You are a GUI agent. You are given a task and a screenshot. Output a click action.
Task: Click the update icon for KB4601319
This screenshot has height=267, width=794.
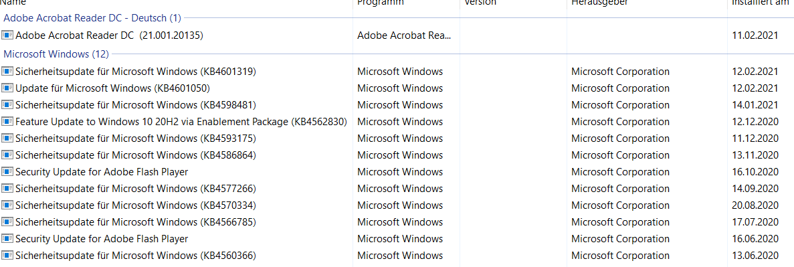(x=7, y=72)
